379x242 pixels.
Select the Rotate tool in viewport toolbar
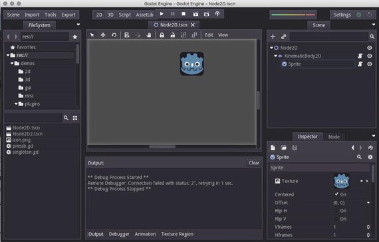114,35
